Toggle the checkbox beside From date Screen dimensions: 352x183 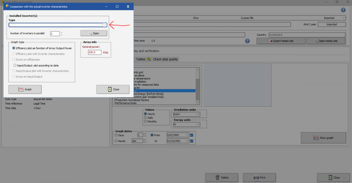192,135
